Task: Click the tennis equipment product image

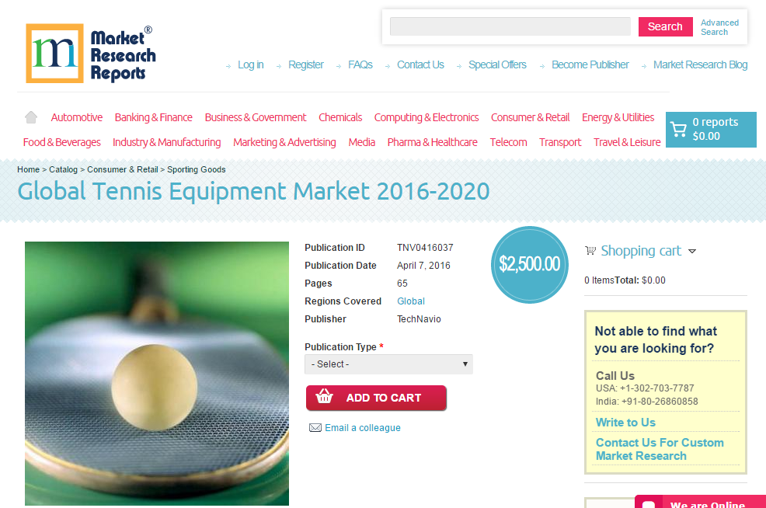Action: coord(157,374)
